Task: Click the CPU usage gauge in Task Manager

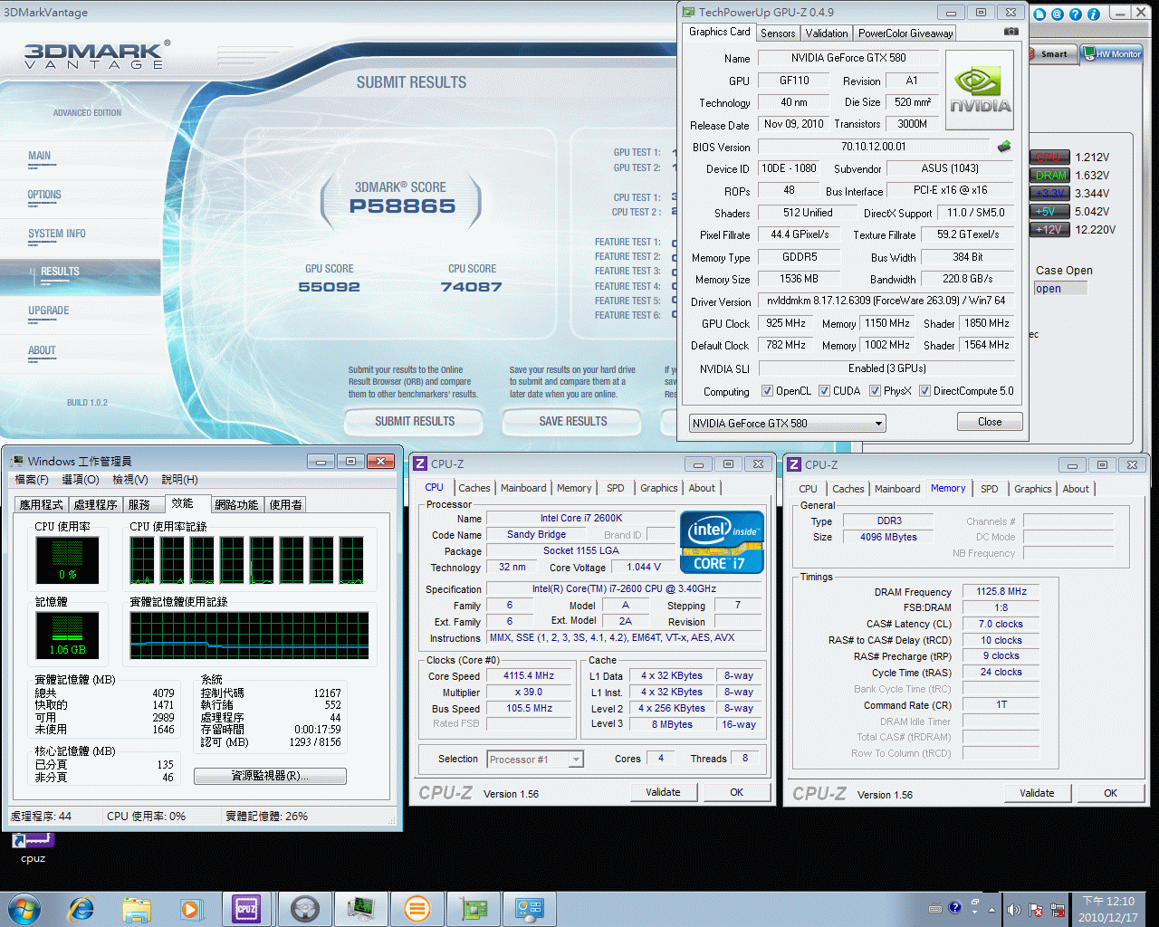Action: click(x=68, y=559)
